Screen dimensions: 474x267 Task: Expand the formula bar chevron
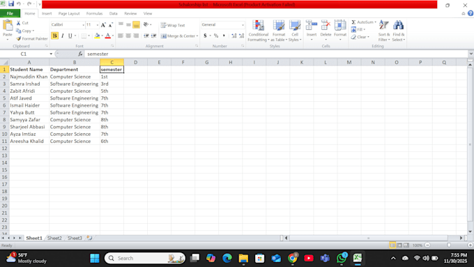[x=471, y=54]
